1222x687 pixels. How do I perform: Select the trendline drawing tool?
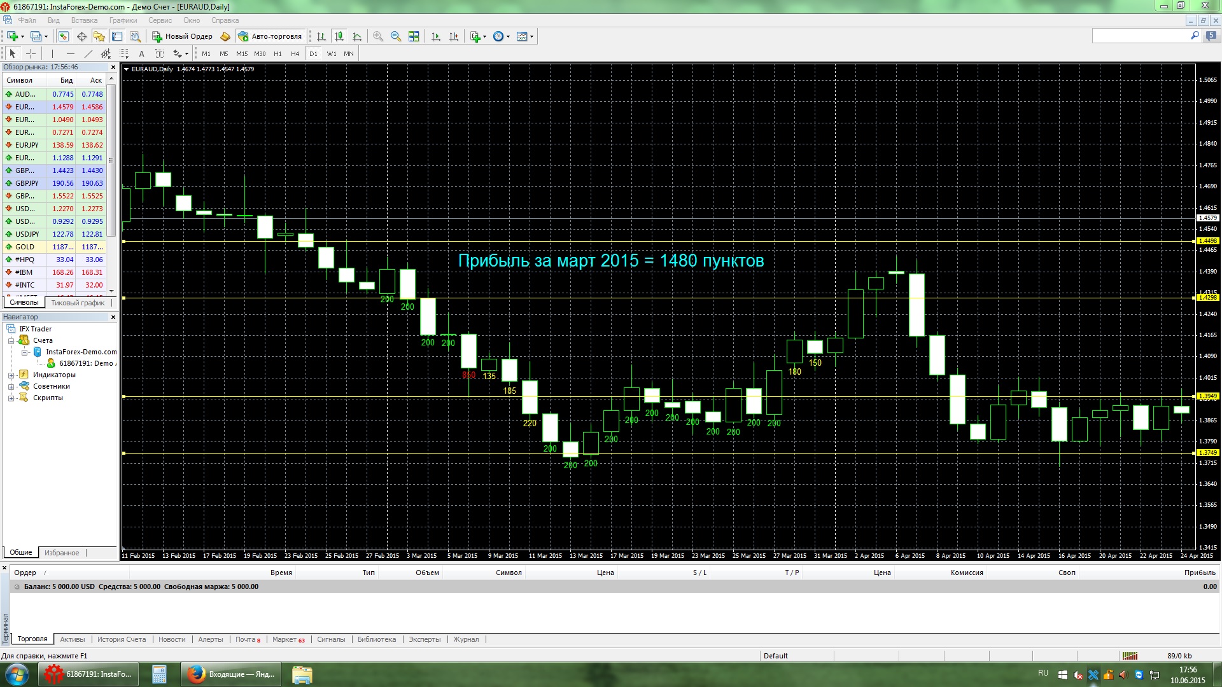coord(88,54)
